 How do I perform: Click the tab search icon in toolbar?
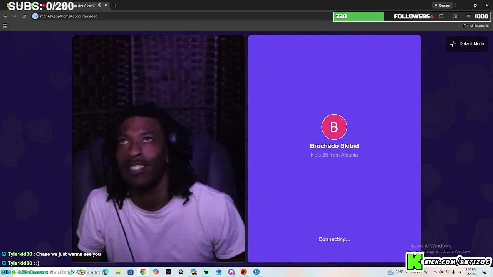(455, 16)
